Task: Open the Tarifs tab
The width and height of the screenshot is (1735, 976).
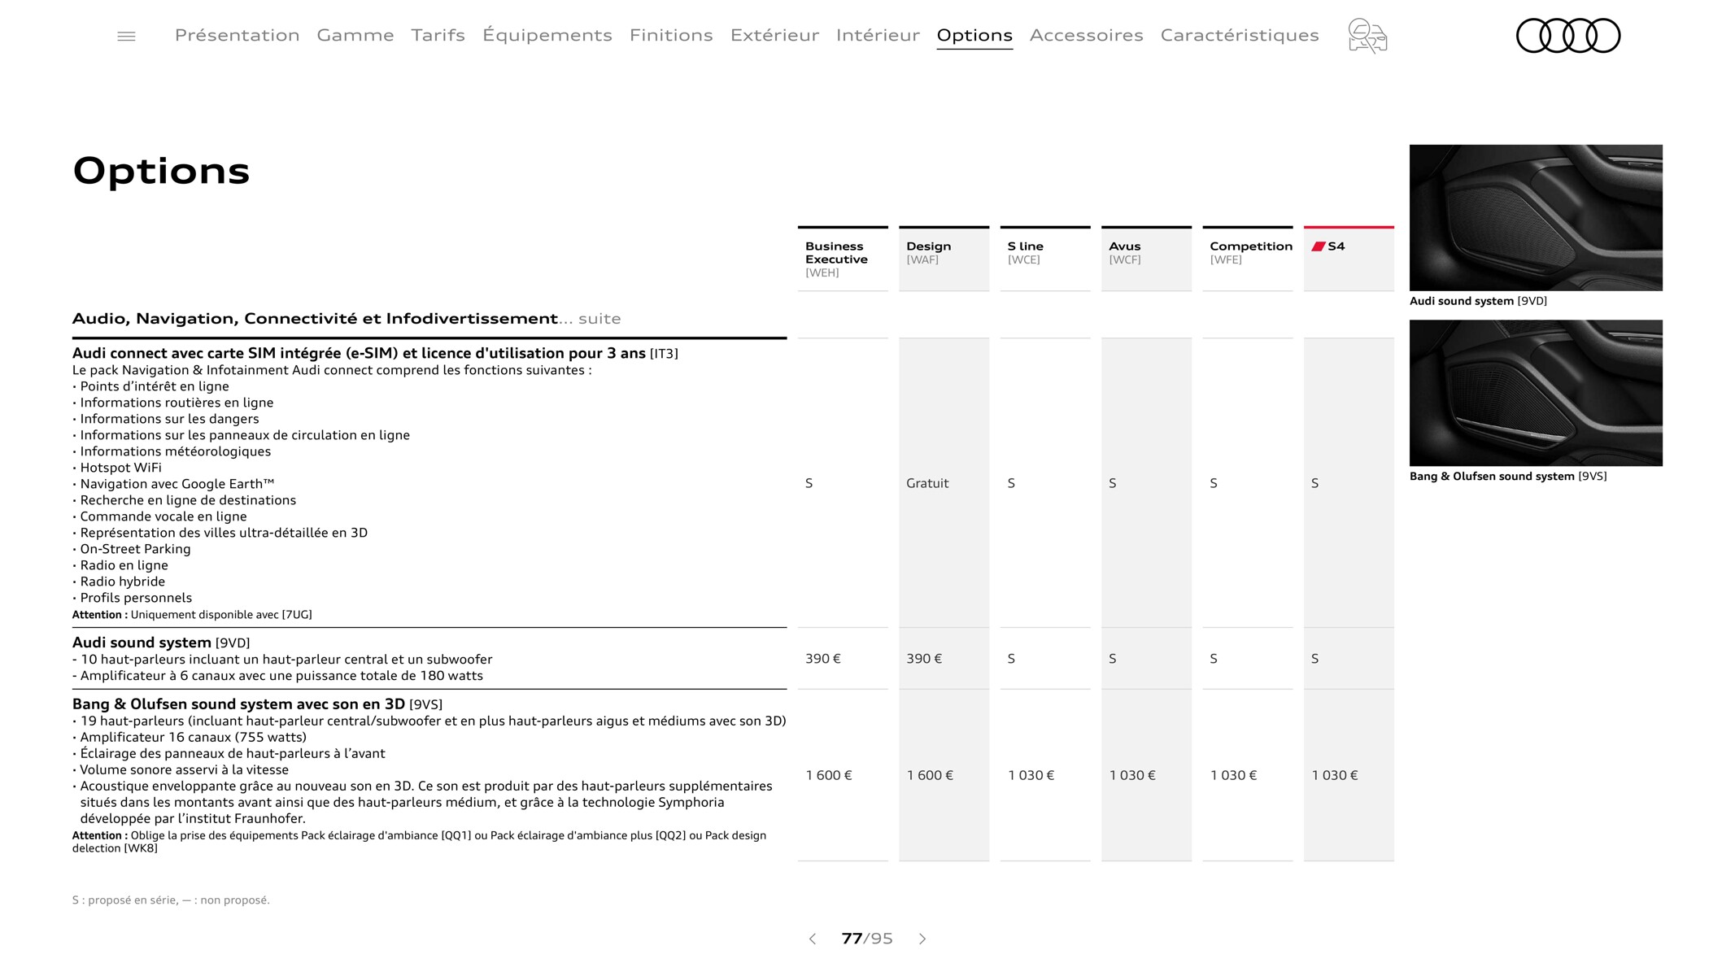Action: pos(438,35)
